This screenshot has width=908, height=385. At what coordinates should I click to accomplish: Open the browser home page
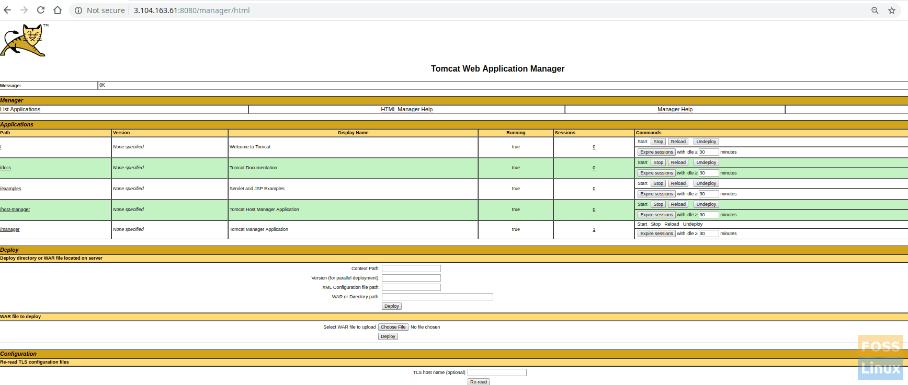click(58, 10)
